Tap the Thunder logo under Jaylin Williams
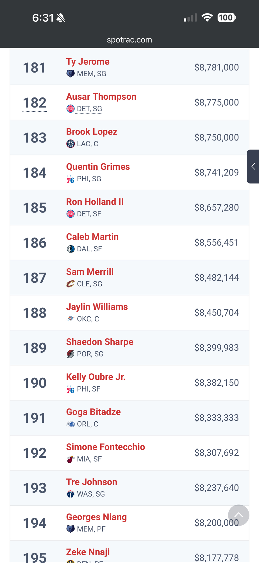This screenshot has width=259, height=563. 70,319
